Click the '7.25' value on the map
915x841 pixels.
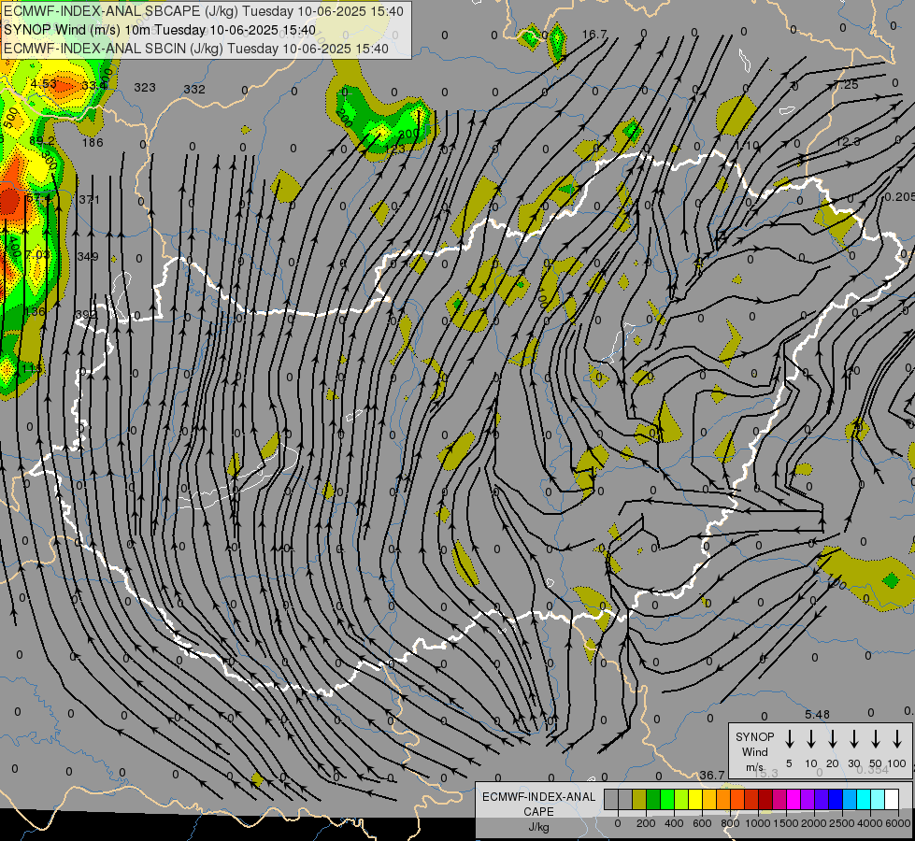846,85
